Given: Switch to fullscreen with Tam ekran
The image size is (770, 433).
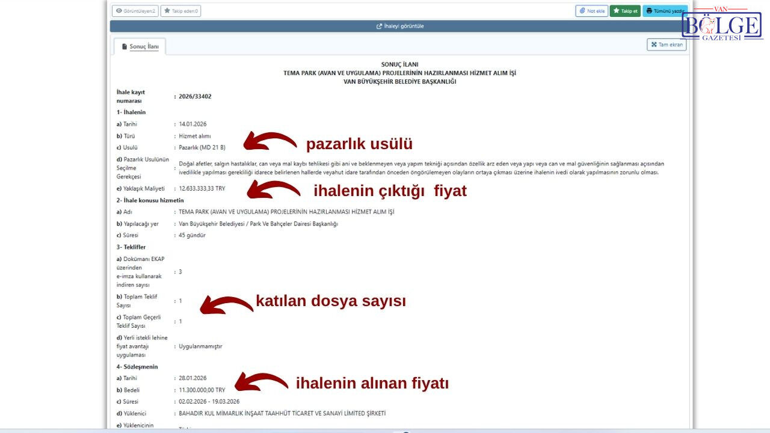Looking at the screenshot, I should tap(667, 45).
